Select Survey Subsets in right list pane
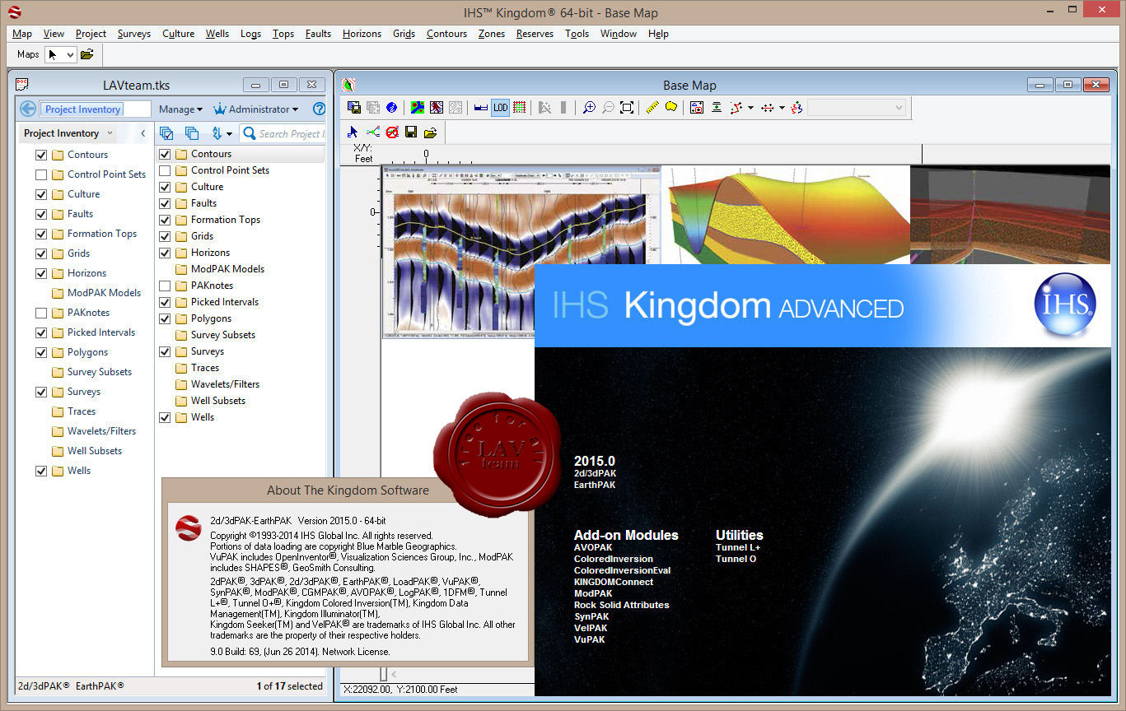 pyautogui.click(x=223, y=335)
